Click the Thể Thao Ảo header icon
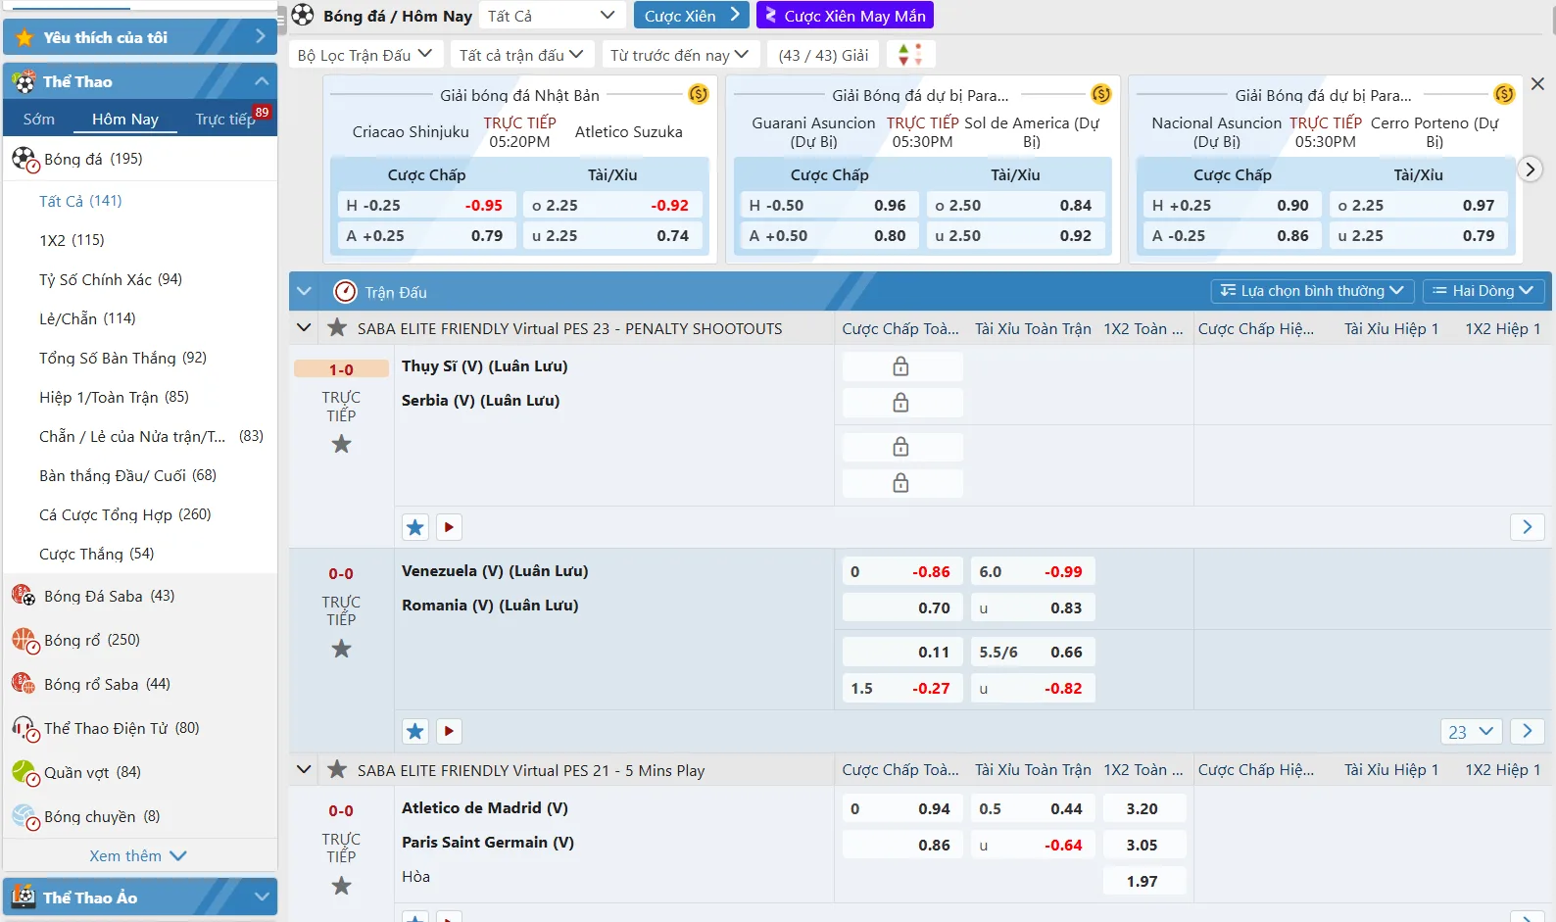 (x=24, y=897)
